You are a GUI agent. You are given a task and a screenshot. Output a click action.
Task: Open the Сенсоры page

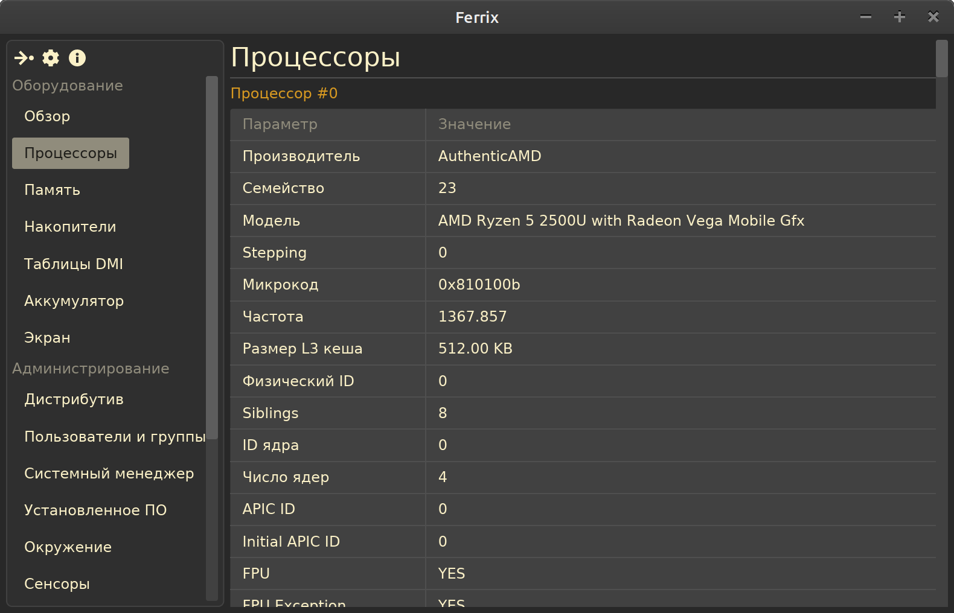57,584
